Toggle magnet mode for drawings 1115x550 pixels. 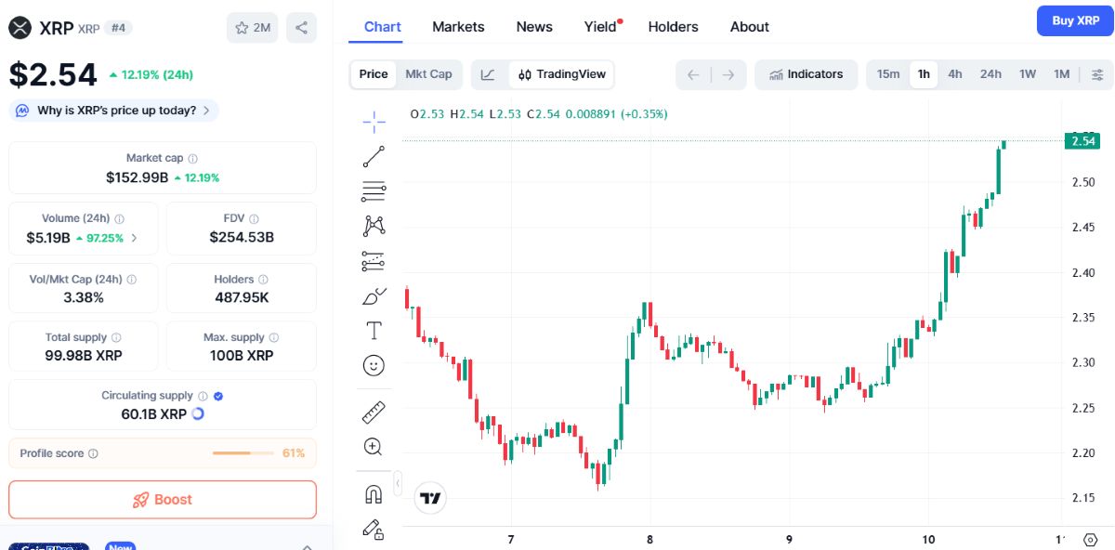pyautogui.click(x=374, y=494)
